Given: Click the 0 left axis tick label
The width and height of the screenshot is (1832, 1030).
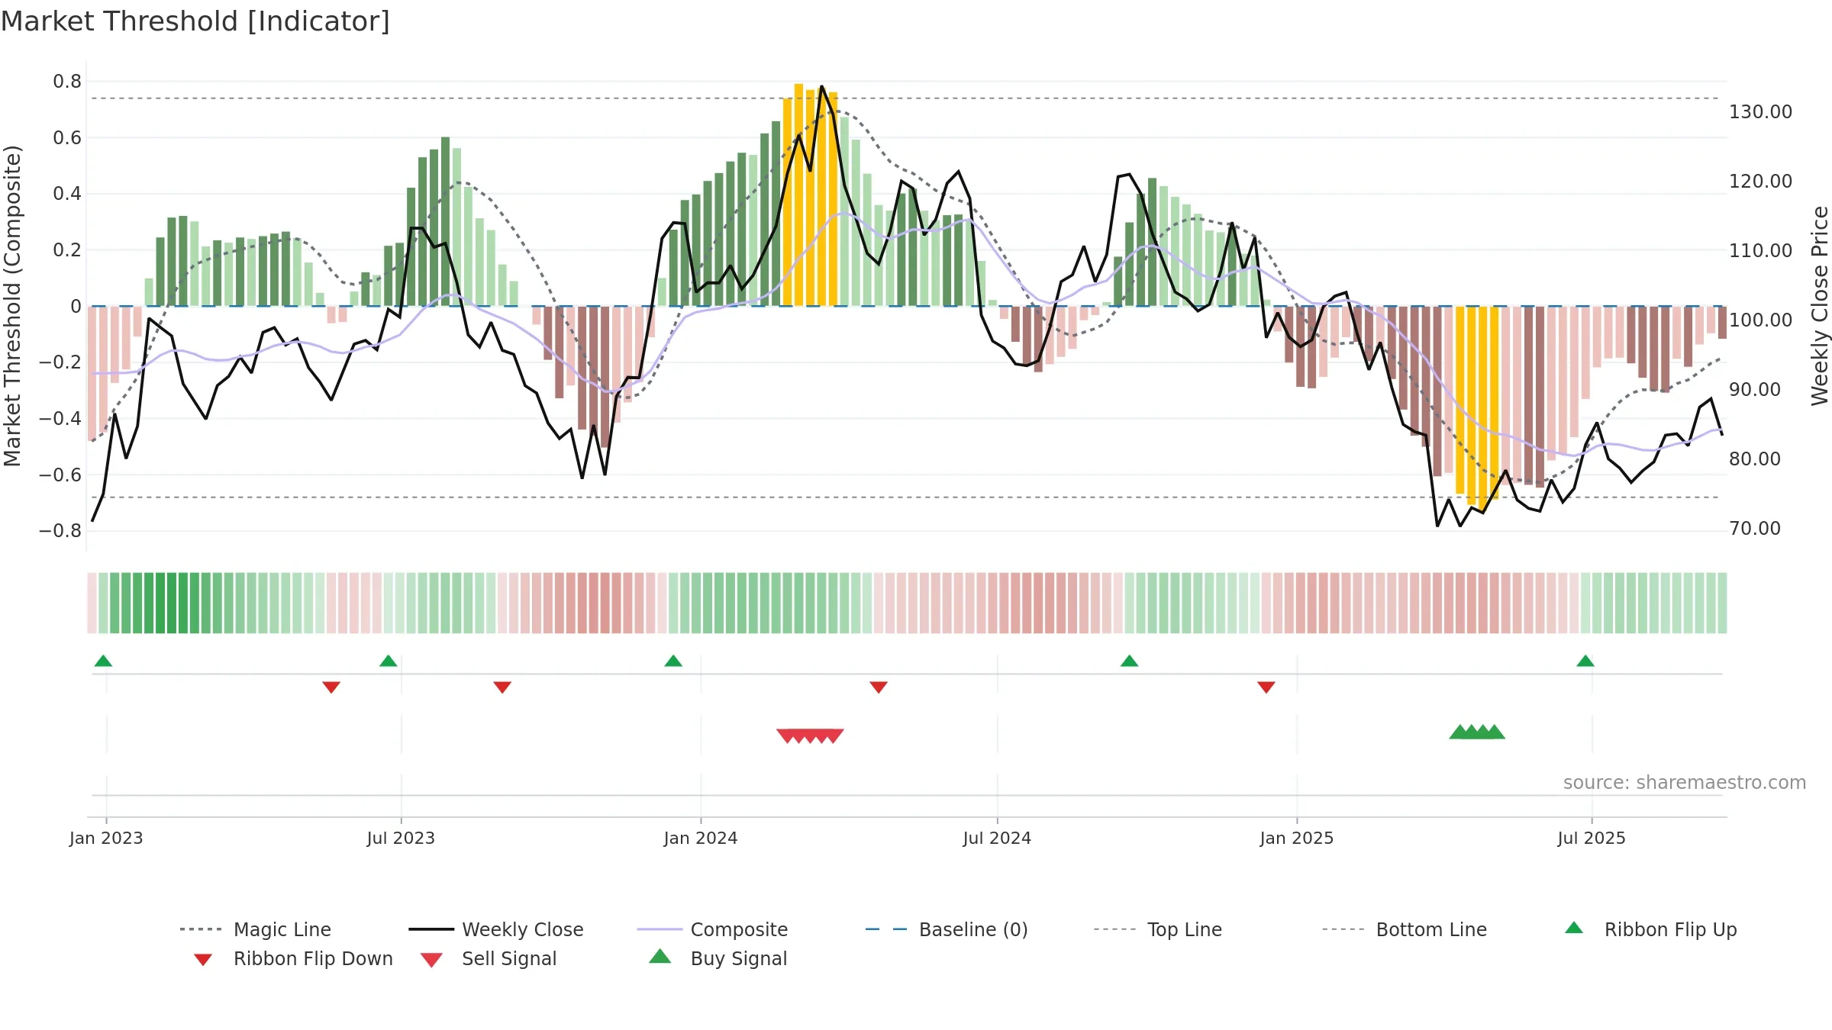Looking at the screenshot, I should point(76,307).
